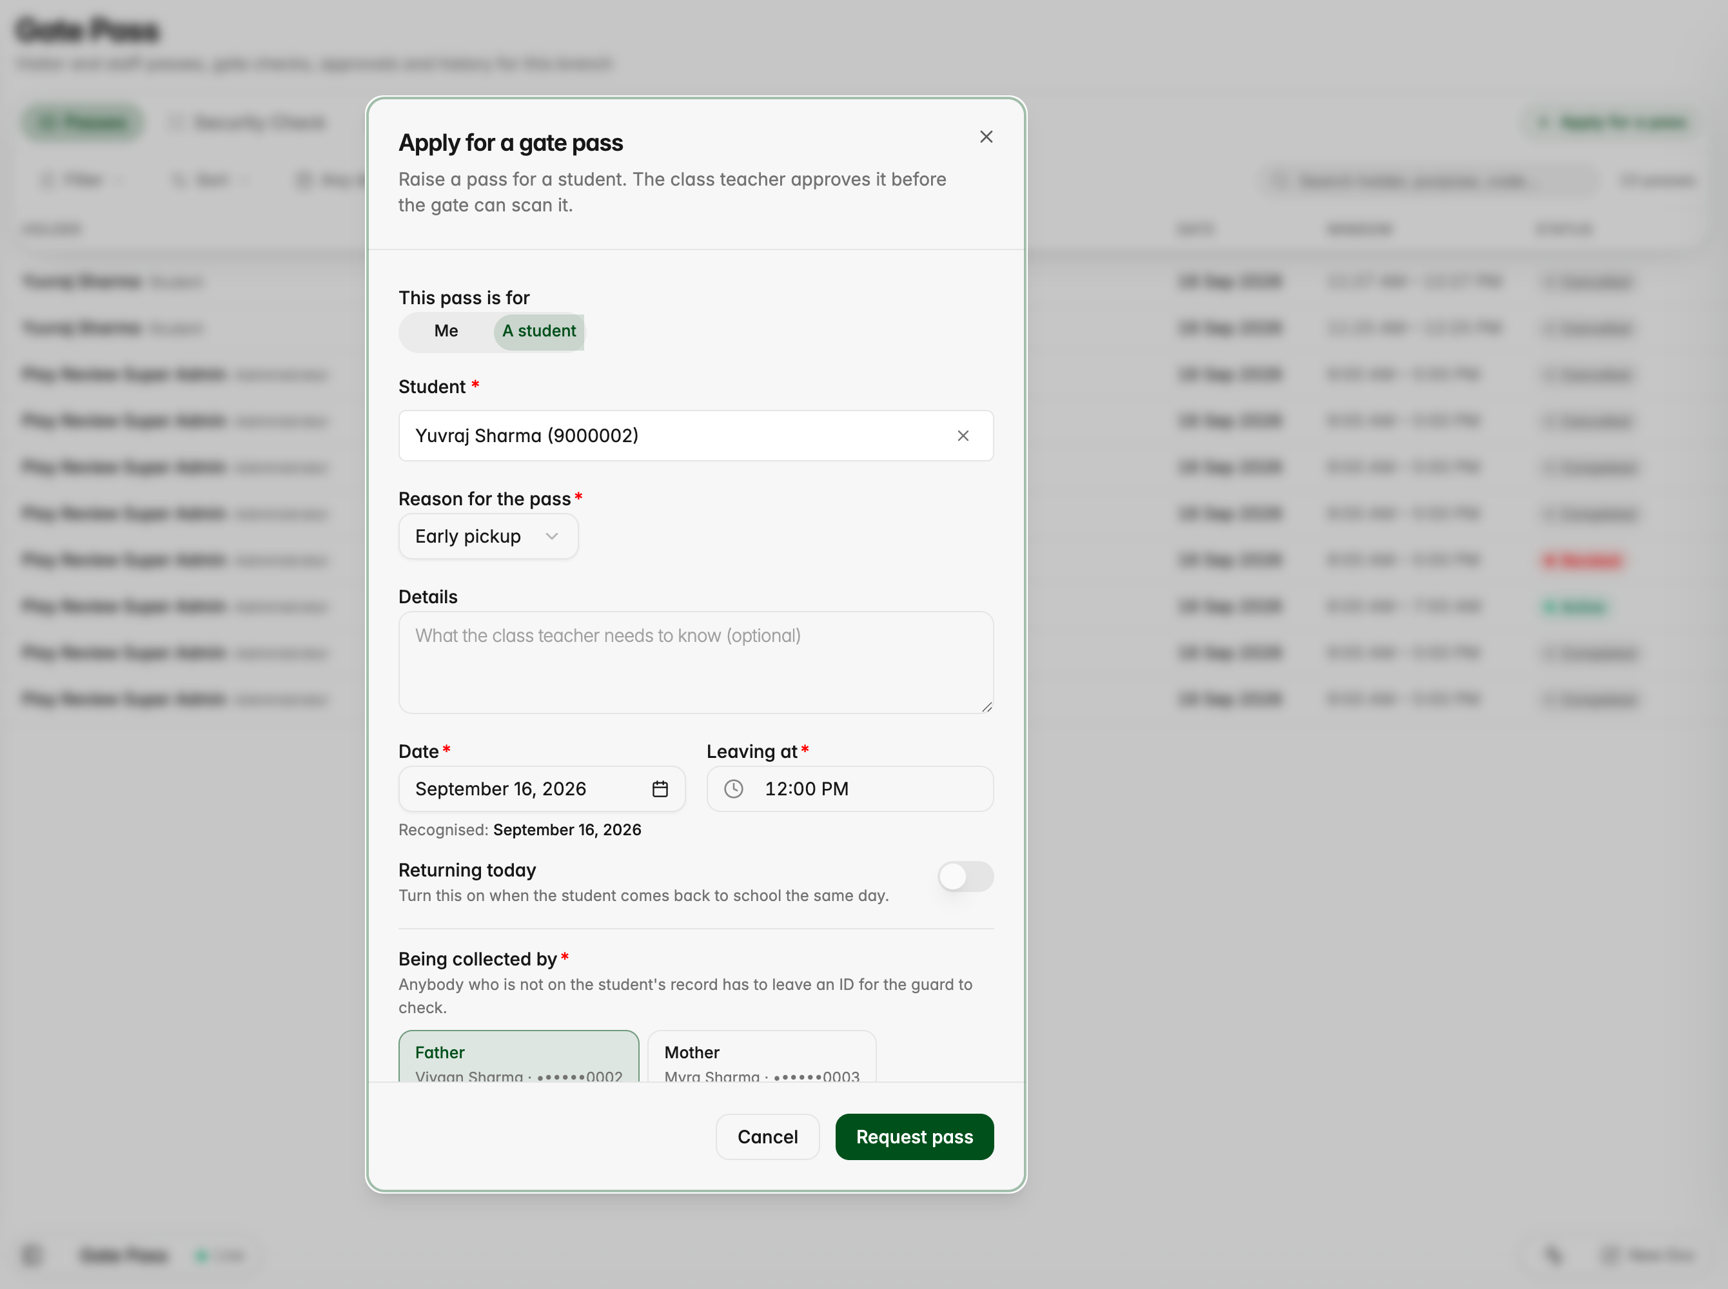The width and height of the screenshot is (1728, 1289).
Task: Cancel the gate pass request
Action: [767, 1137]
